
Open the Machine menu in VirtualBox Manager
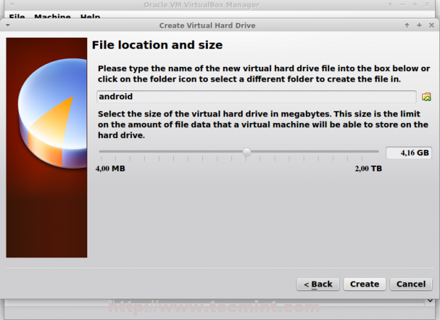53,16
